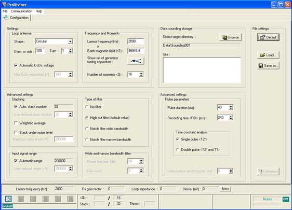Click the Maximum noise level field
Viewport: 292px width, 210px height.
coord(63,139)
